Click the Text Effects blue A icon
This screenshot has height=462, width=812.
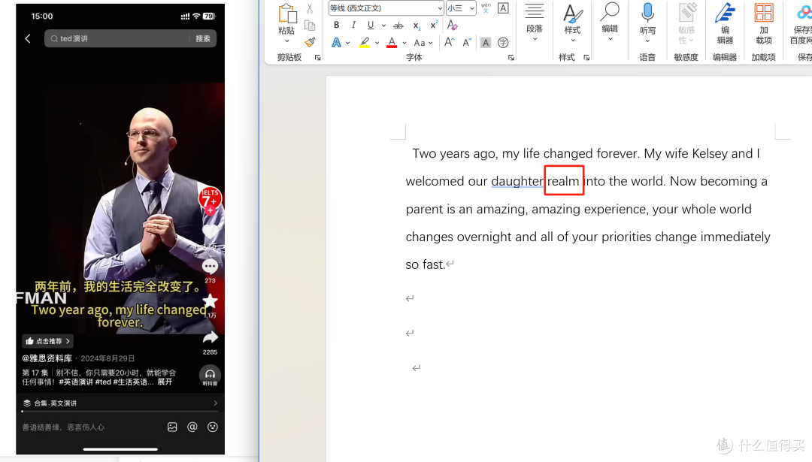pyautogui.click(x=336, y=42)
